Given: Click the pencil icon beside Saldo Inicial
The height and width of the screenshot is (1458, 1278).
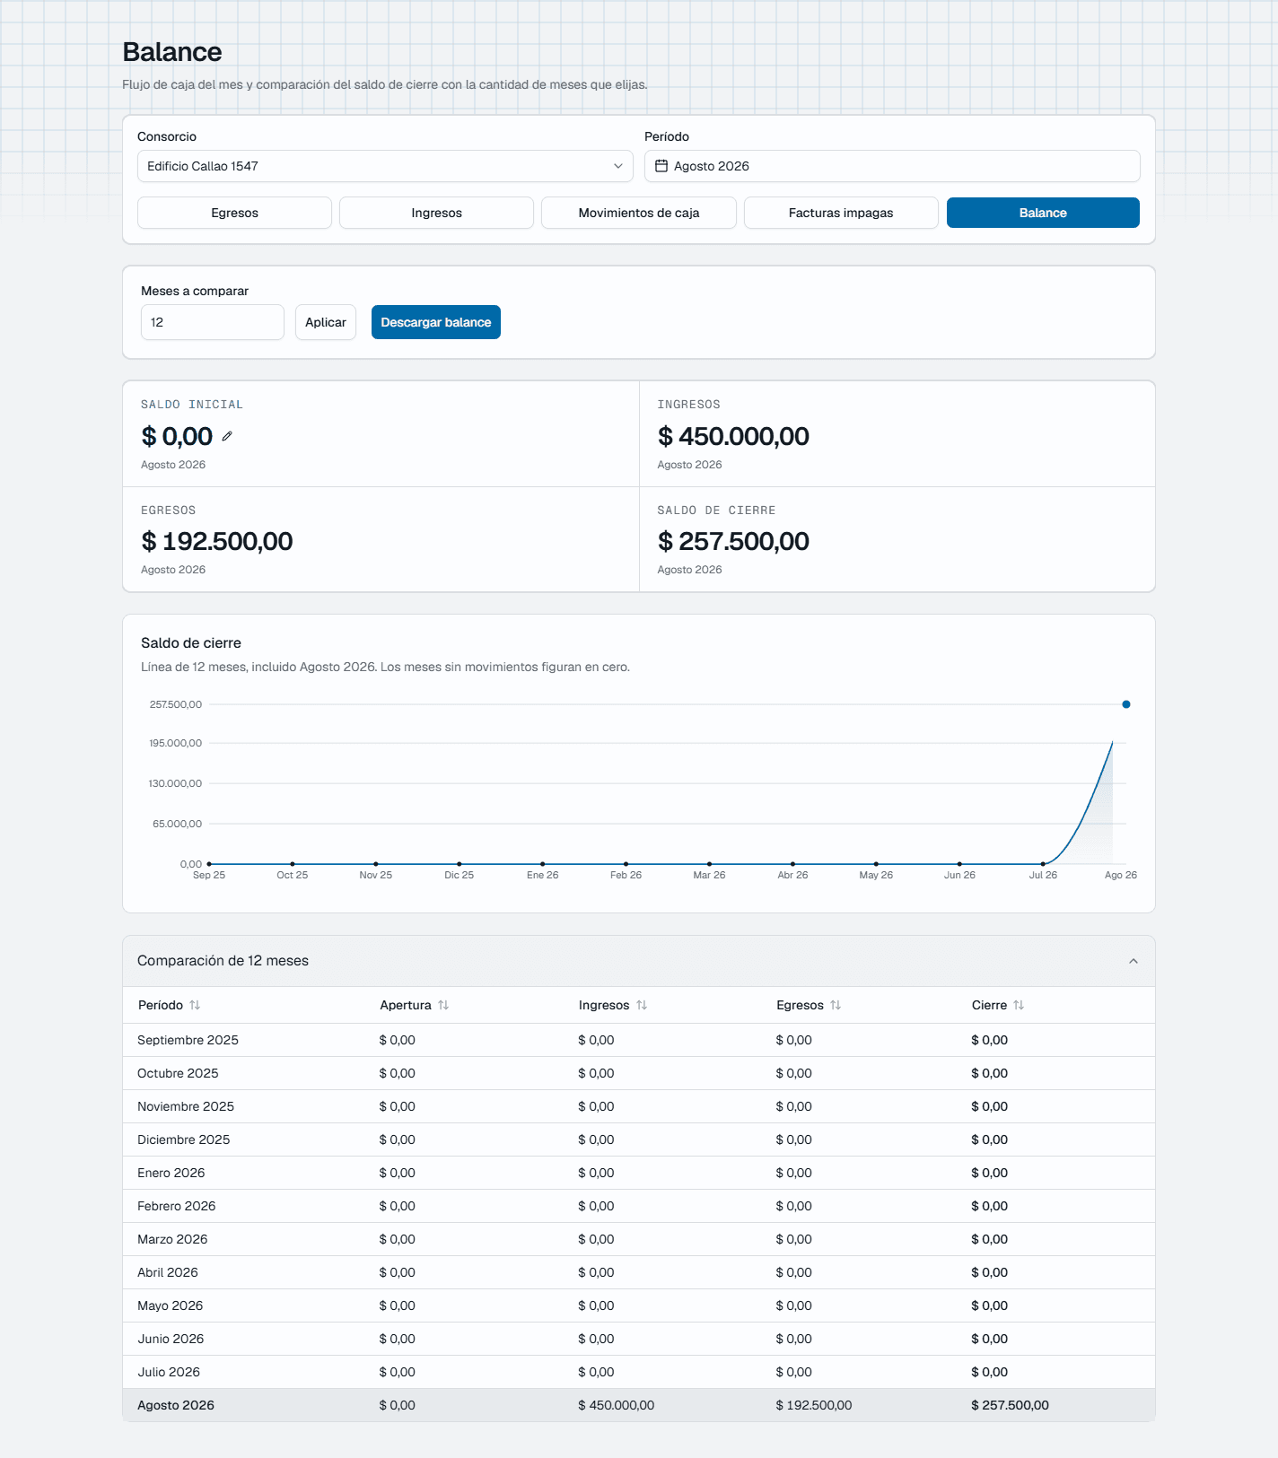Looking at the screenshot, I should tap(227, 436).
